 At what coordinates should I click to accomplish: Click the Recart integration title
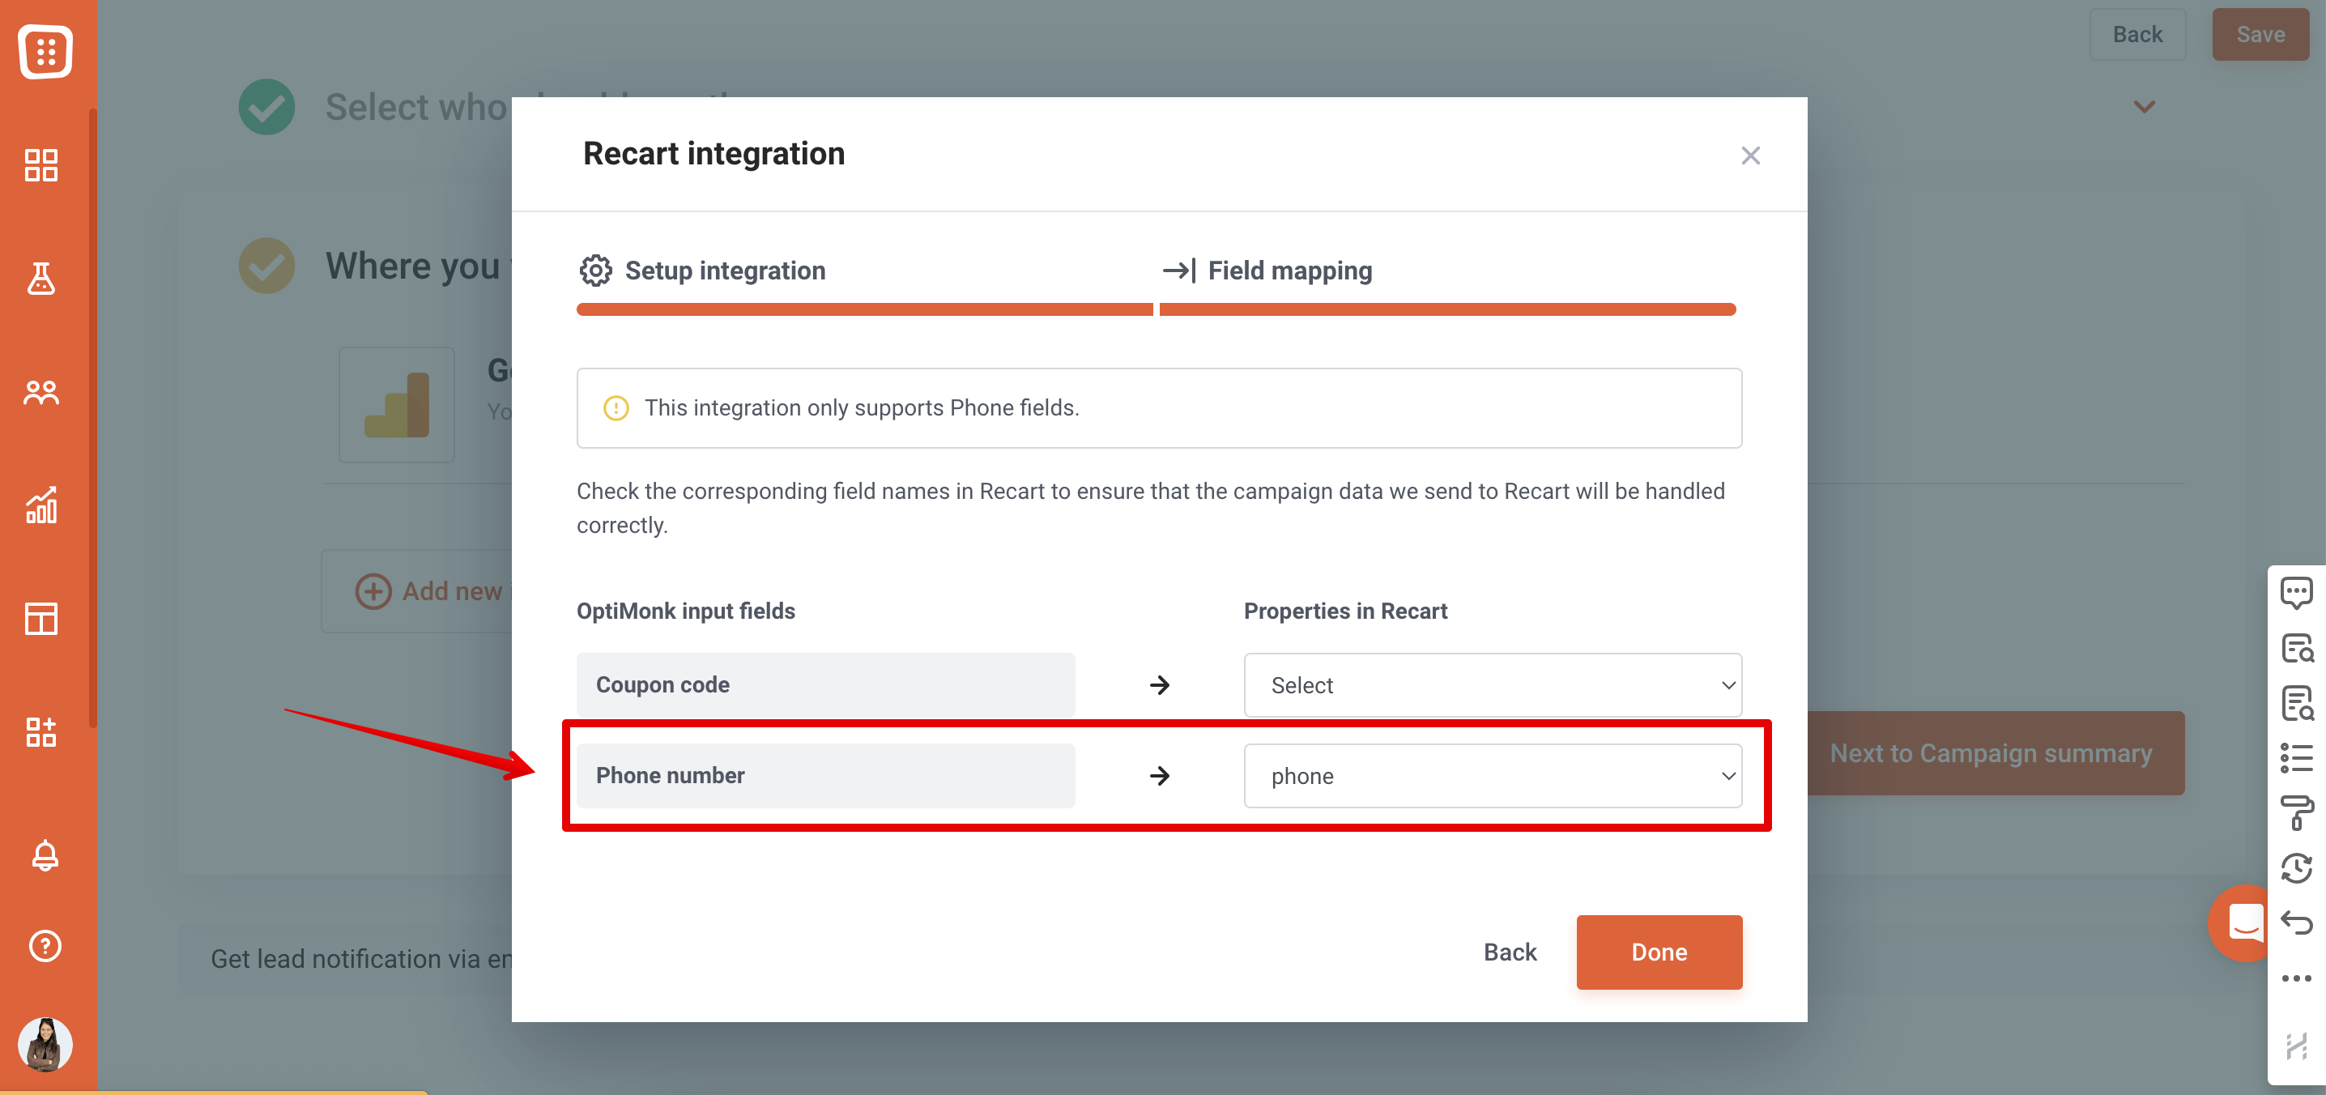coord(714,153)
